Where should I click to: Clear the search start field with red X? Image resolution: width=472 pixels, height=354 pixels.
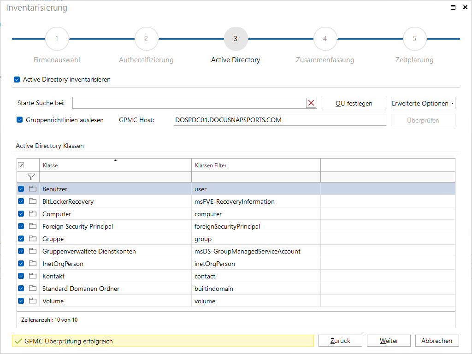coord(311,103)
